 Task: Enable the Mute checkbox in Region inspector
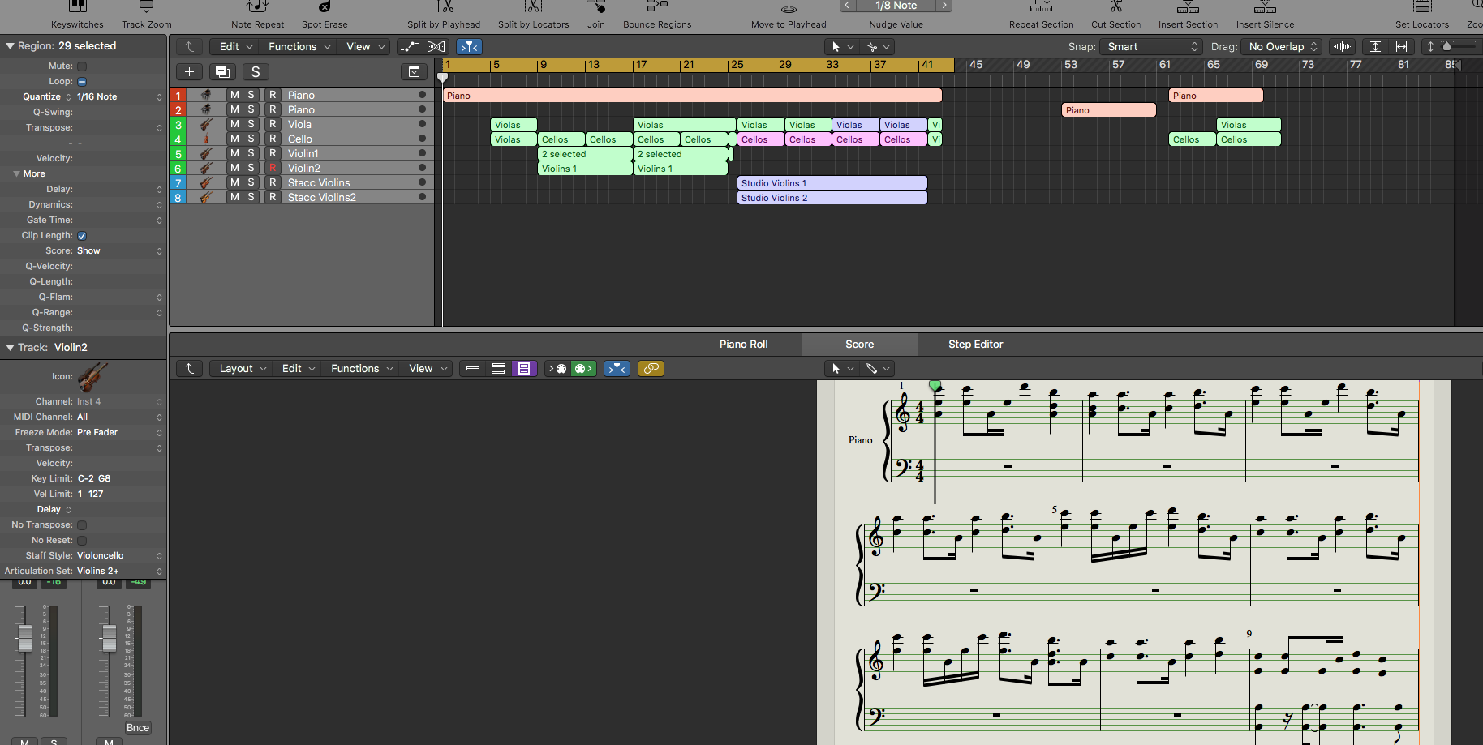[82, 66]
